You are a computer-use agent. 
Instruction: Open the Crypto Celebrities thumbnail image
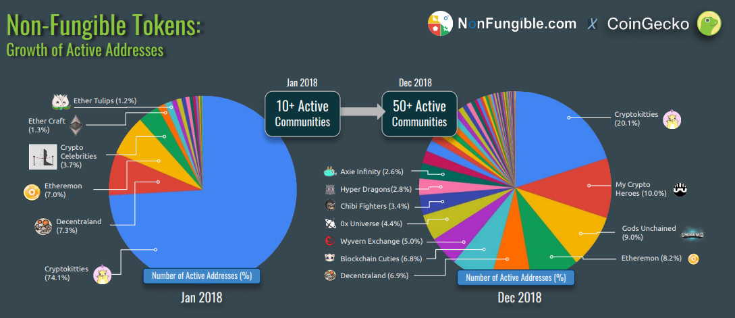point(42,156)
